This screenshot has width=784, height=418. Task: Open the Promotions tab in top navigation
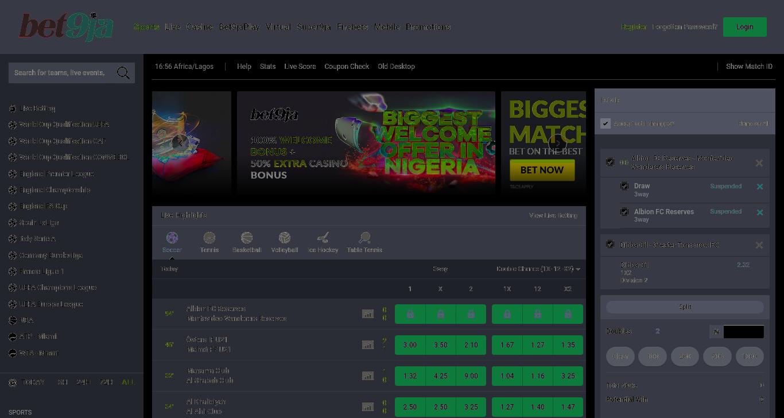(428, 27)
